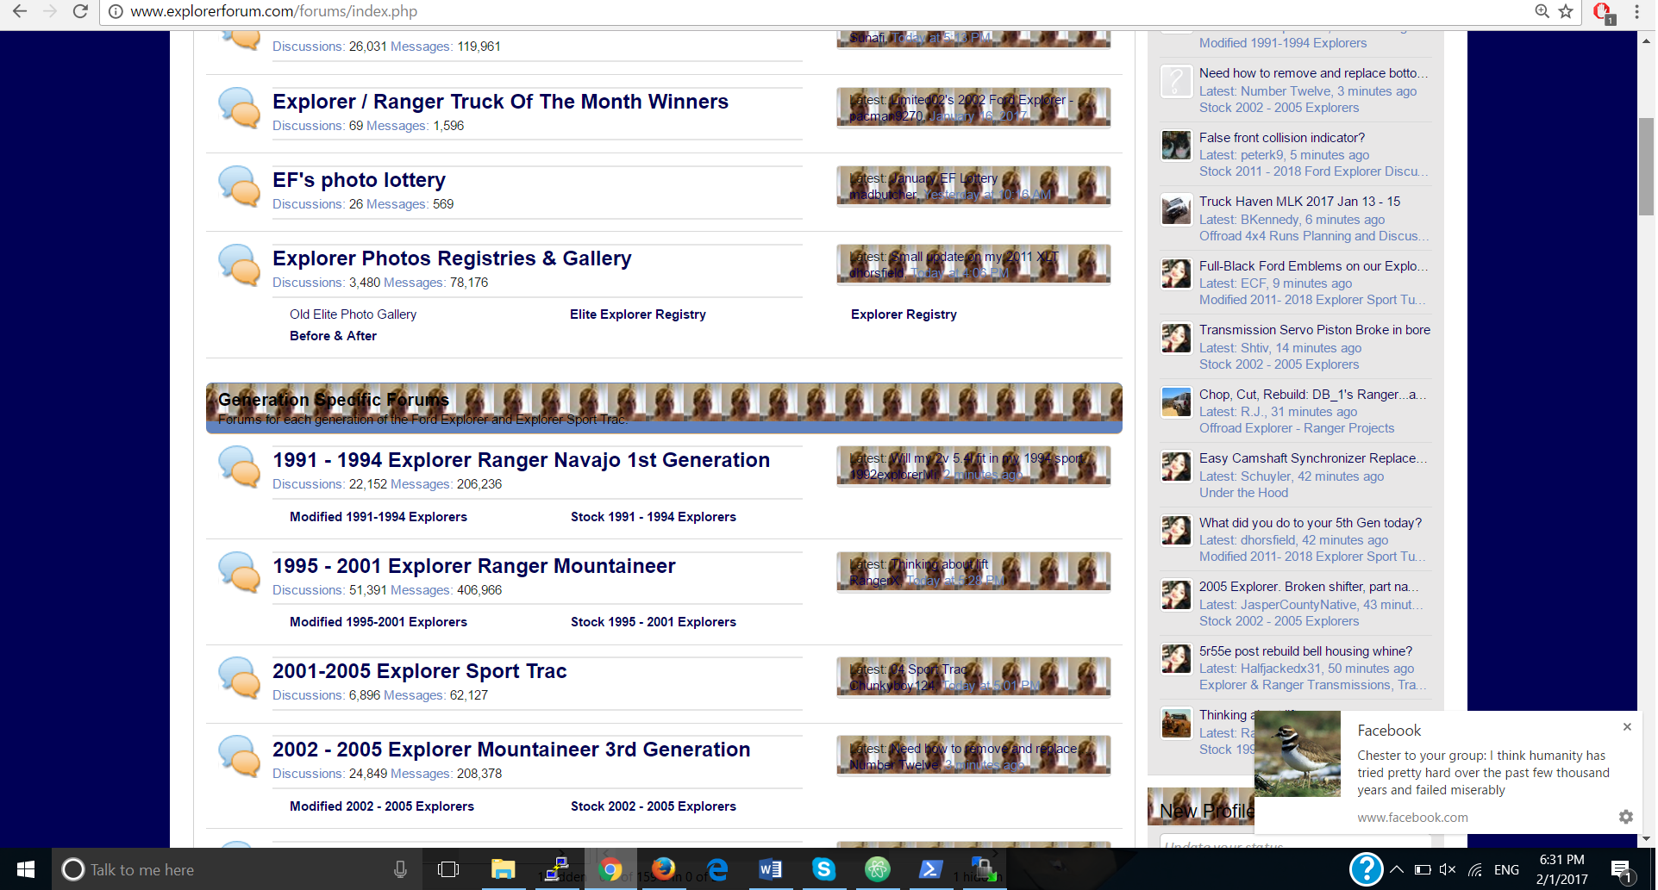Viewport: 1658px width, 890px height.
Task: Open Elite Explorer Registry subforum
Action: 637,314
